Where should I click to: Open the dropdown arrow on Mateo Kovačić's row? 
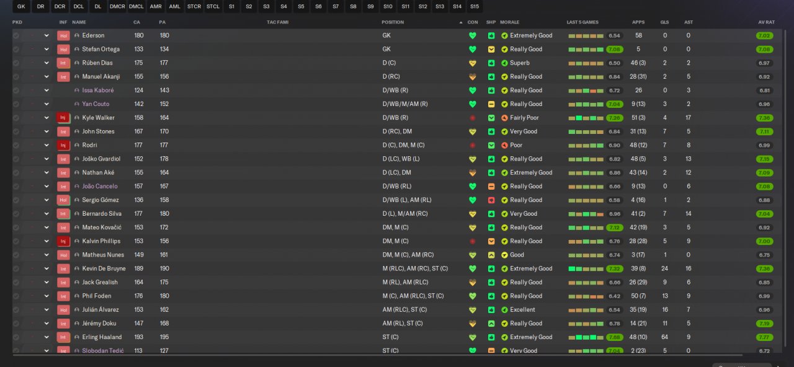(x=47, y=228)
